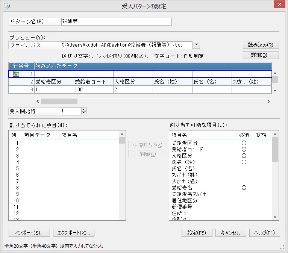
Task: Click into the パターン名 input field
Action: [x=117, y=21]
